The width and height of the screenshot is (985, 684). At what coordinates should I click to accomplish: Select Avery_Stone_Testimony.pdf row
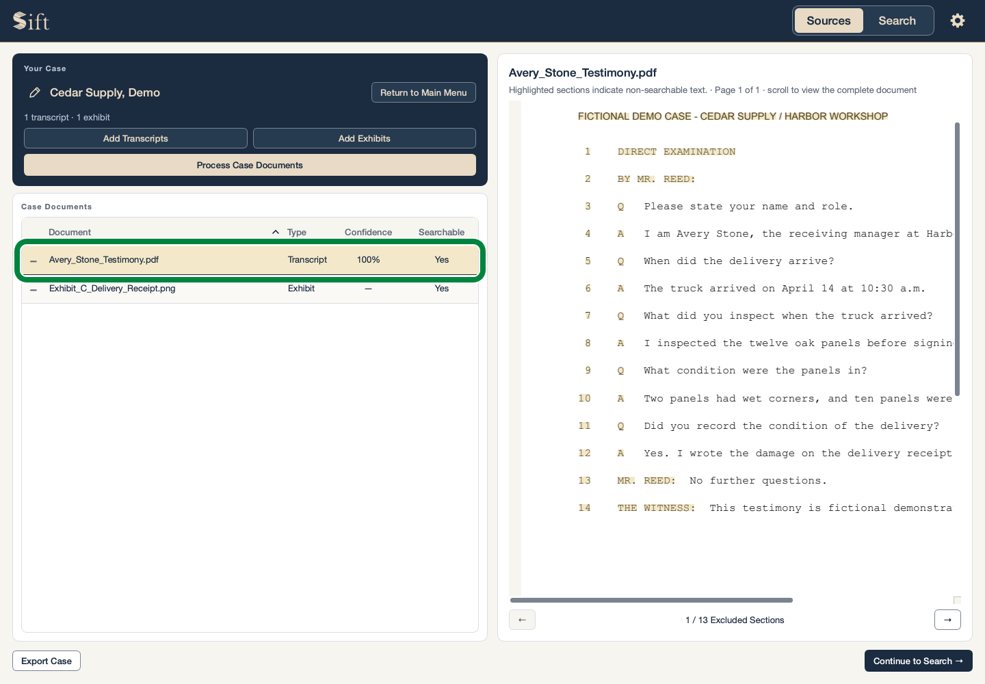click(250, 260)
